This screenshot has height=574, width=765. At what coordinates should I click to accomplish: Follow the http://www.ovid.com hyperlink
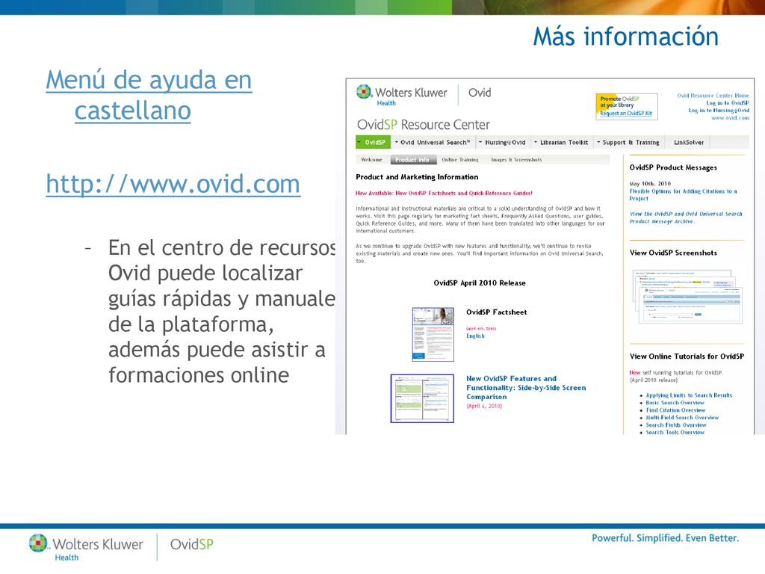[x=173, y=184]
